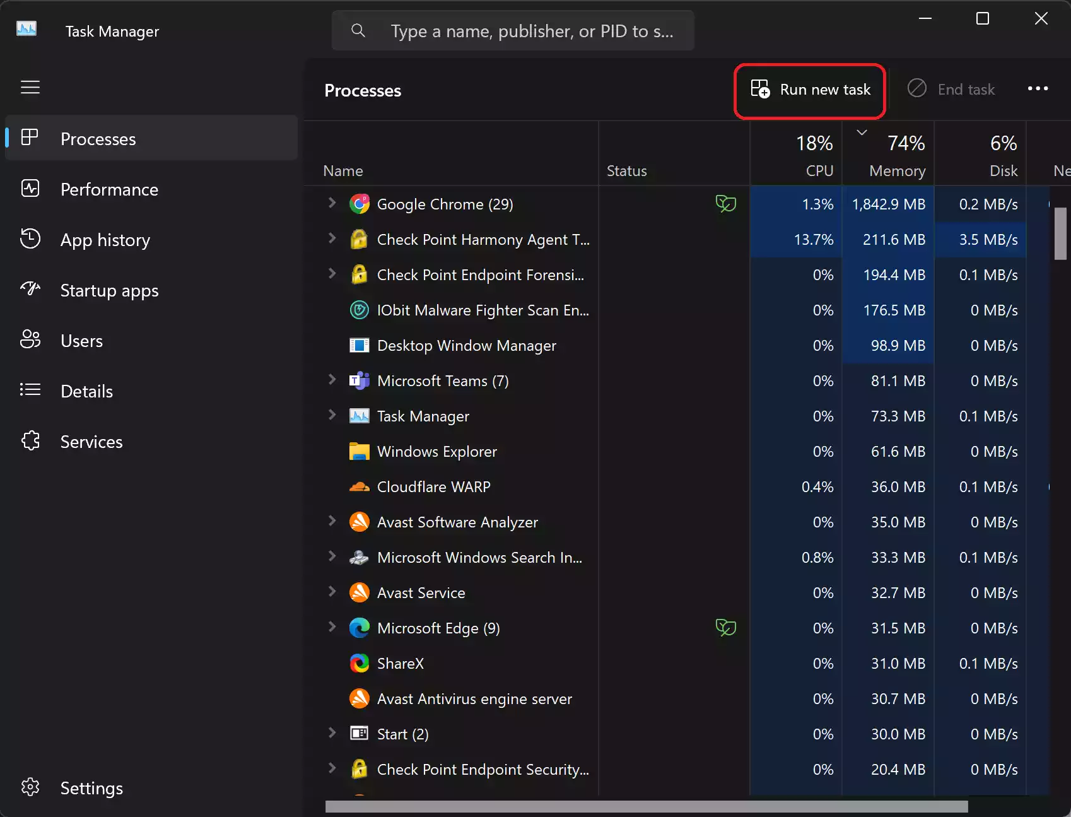Open the Performance page
Image resolution: width=1071 pixels, height=817 pixels.
[151, 189]
